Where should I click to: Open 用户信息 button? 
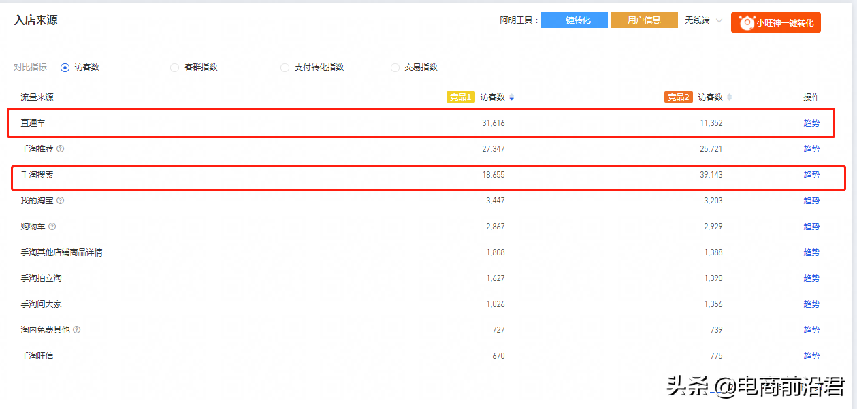[x=644, y=20]
